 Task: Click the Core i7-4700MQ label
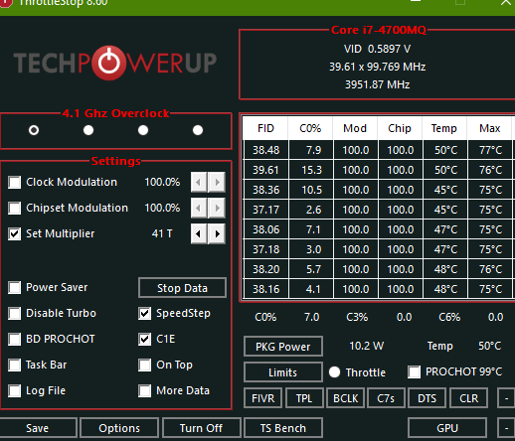tap(379, 30)
